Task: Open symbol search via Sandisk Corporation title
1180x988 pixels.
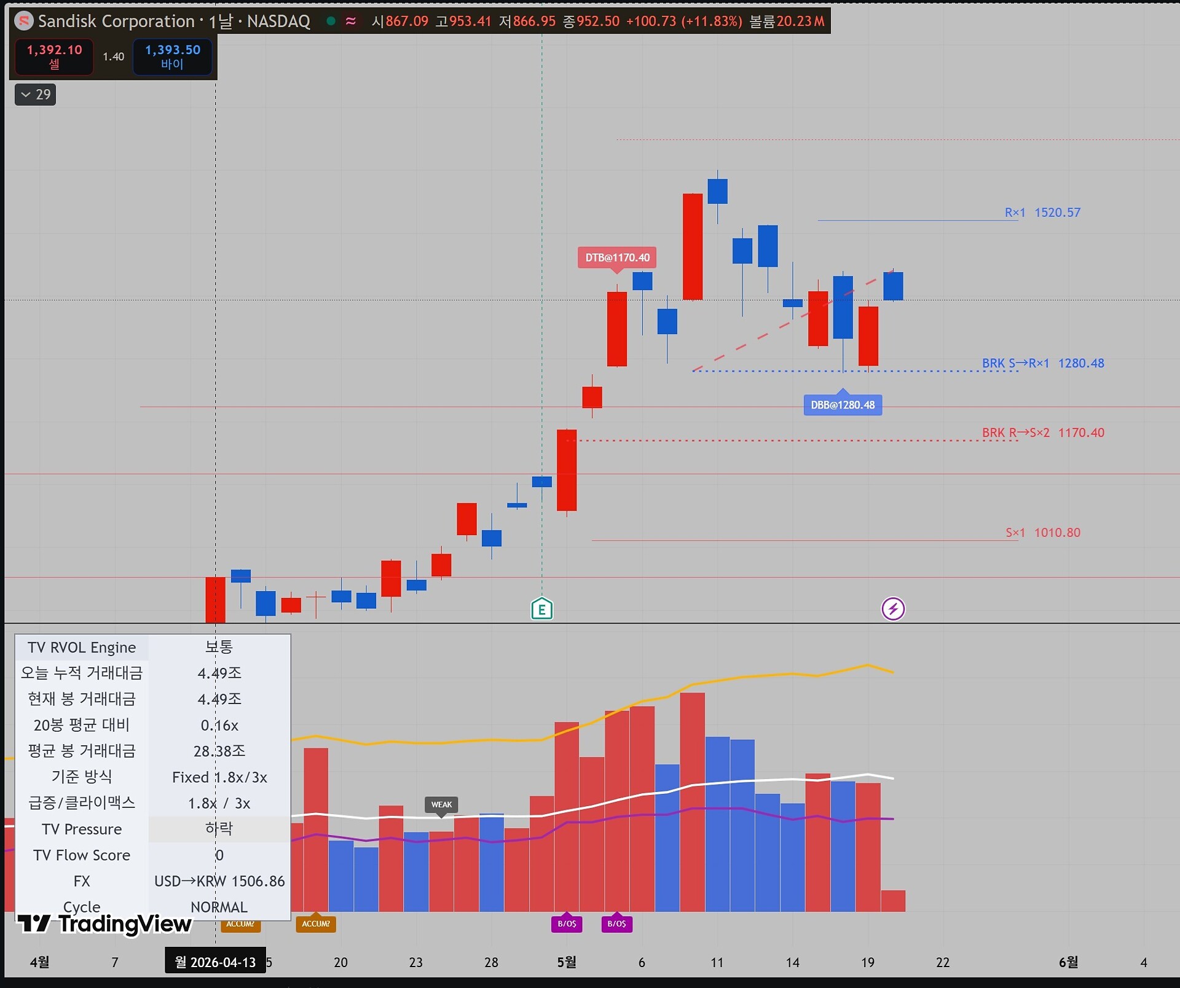Action: (x=116, y=22)
